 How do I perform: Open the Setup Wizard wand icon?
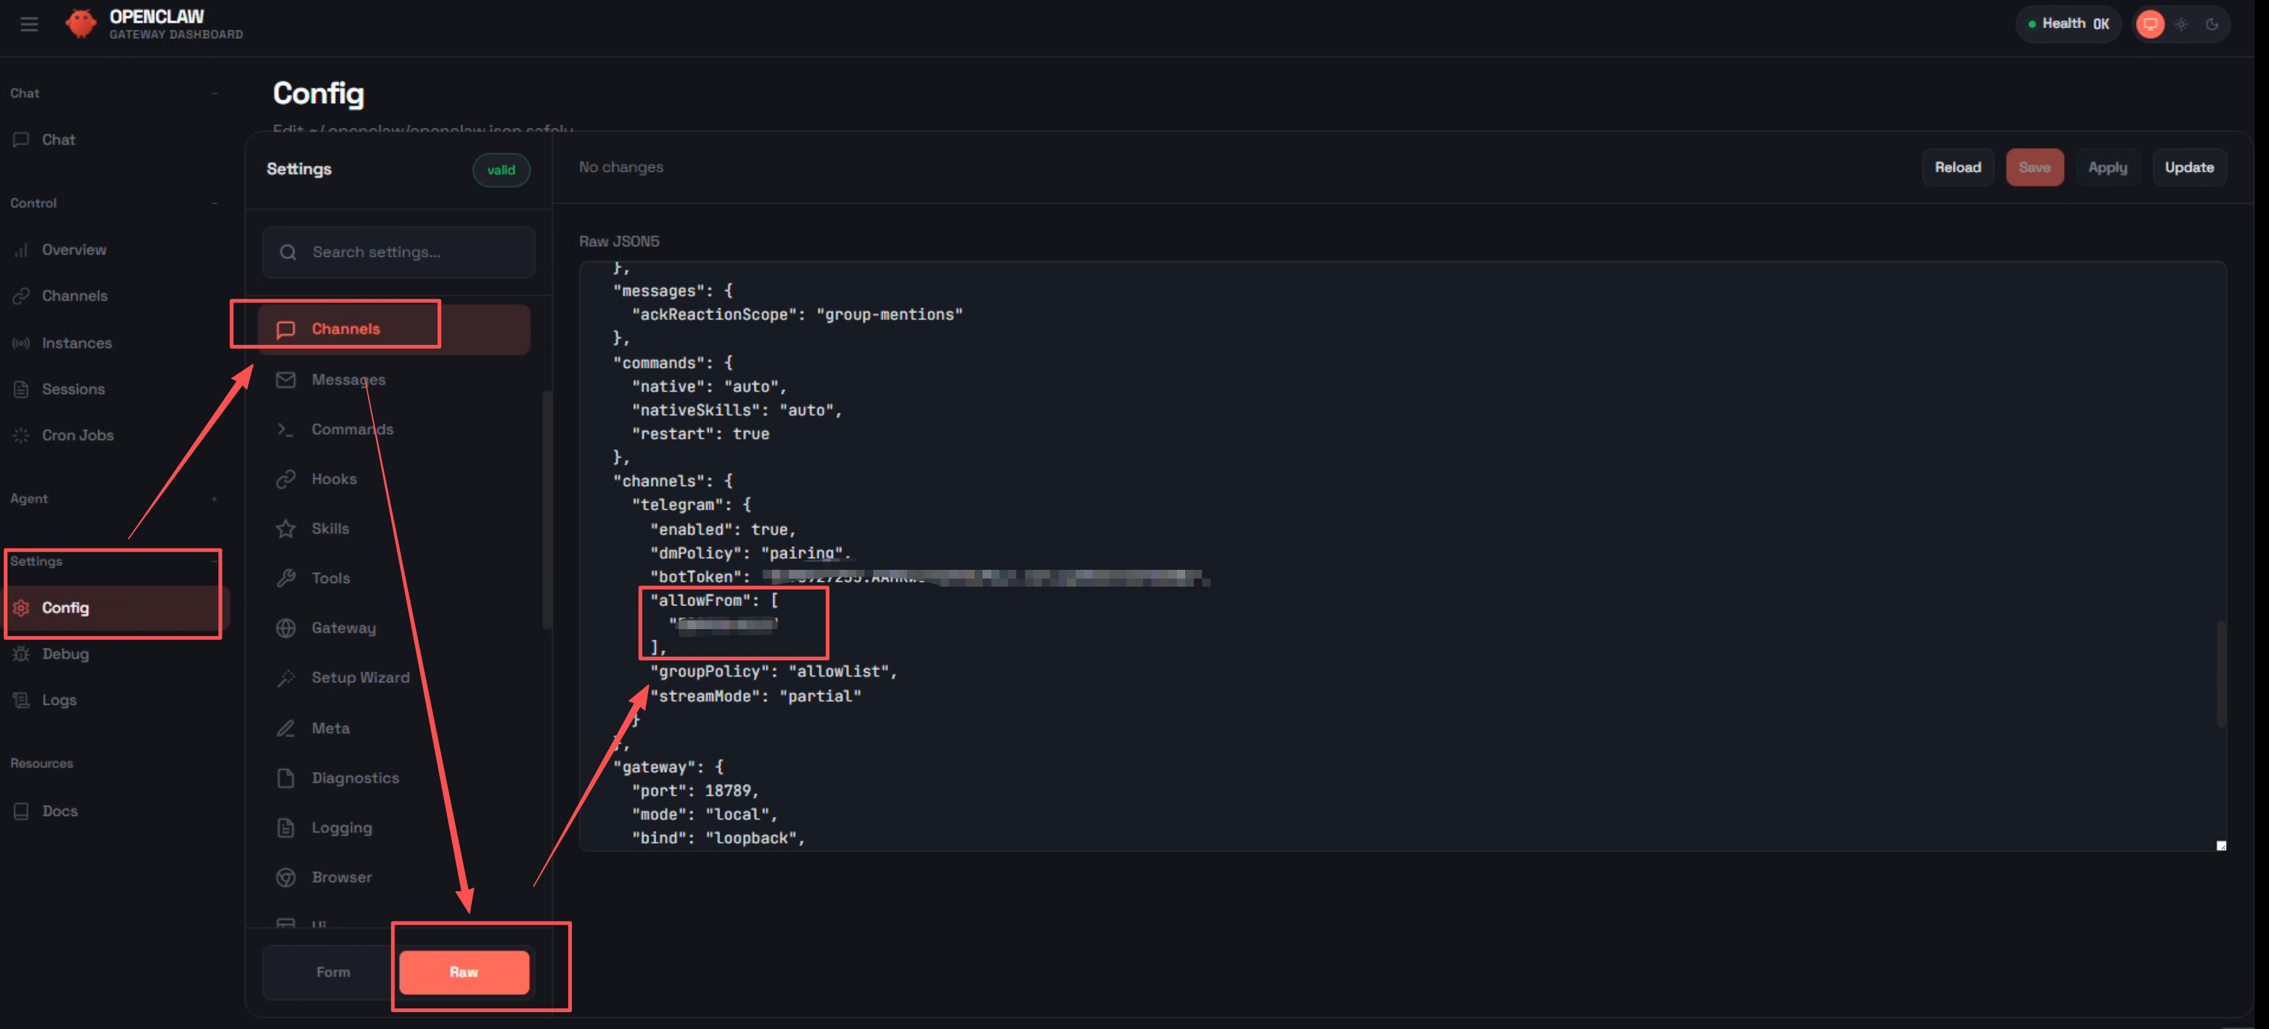click(286, 678)
